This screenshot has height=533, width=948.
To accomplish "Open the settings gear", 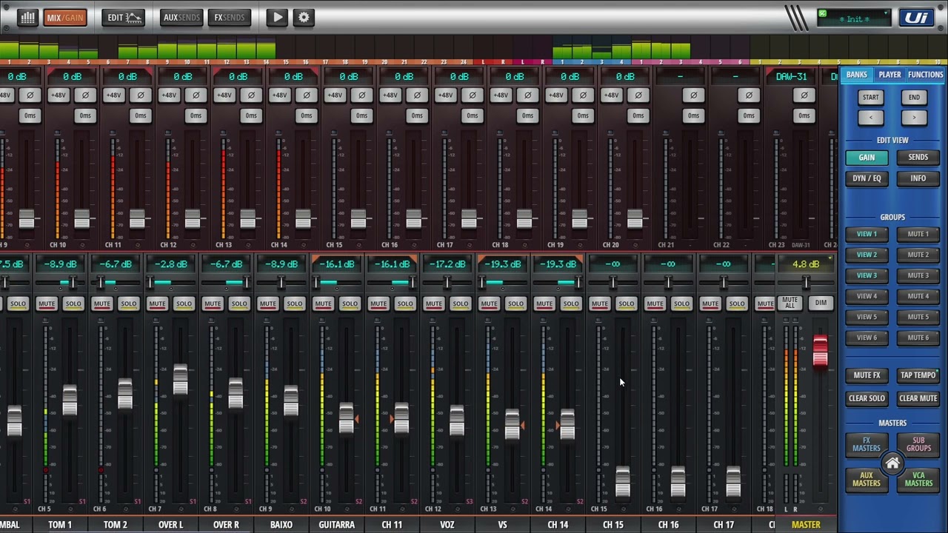I will click(304, 17).
